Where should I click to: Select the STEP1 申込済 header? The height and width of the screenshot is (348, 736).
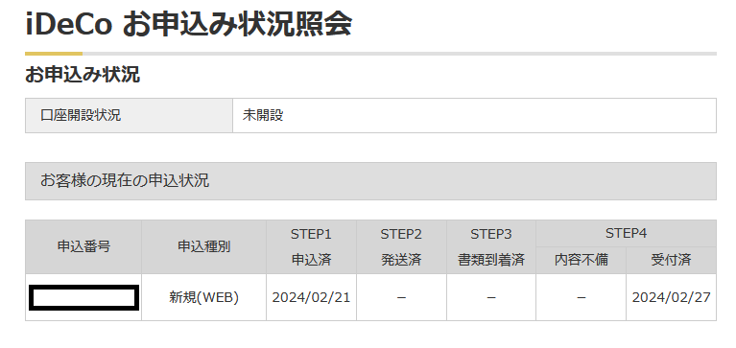tap(311, 246)
